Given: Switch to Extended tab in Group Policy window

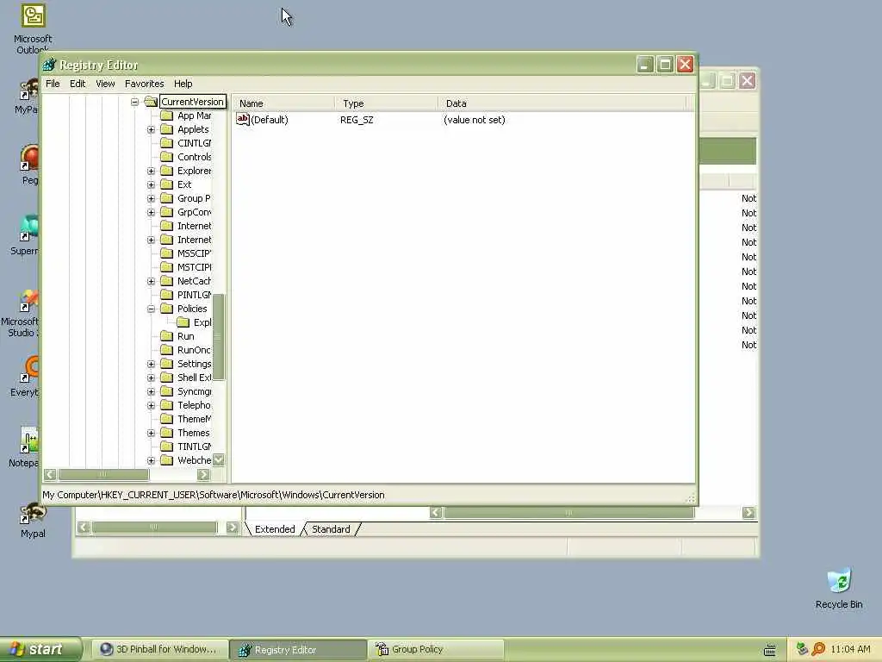Looking at the screenshot, I should [x=275, y=529].
